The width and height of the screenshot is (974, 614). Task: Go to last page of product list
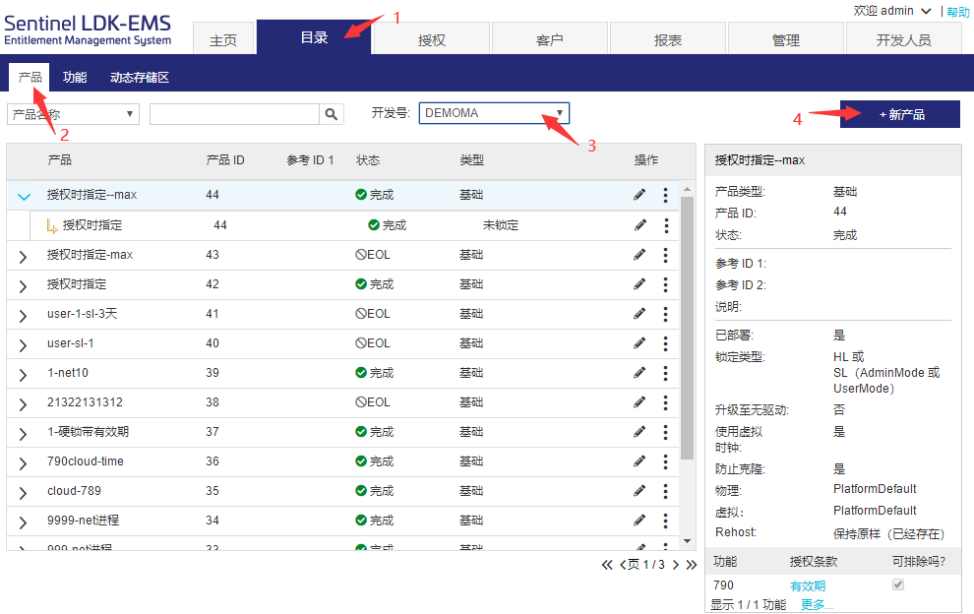691,565
